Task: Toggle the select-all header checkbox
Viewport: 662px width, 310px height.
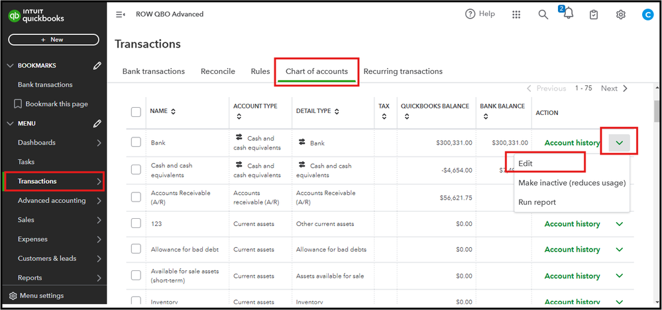Action: (136, 112)
